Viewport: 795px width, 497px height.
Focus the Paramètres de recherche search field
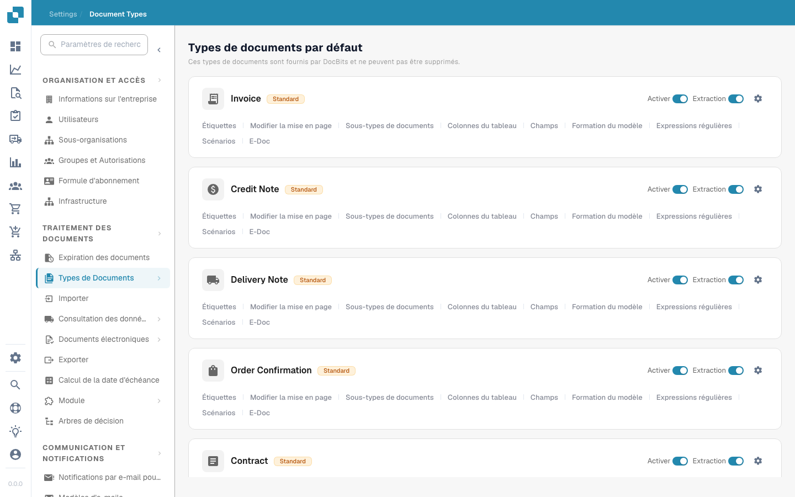coord(94,45)
